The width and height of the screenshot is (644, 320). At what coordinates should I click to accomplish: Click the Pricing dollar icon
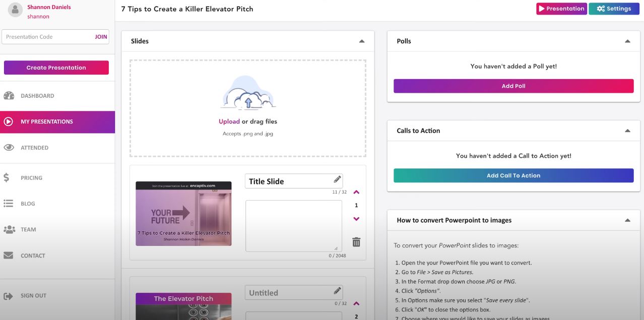(7, 177)
